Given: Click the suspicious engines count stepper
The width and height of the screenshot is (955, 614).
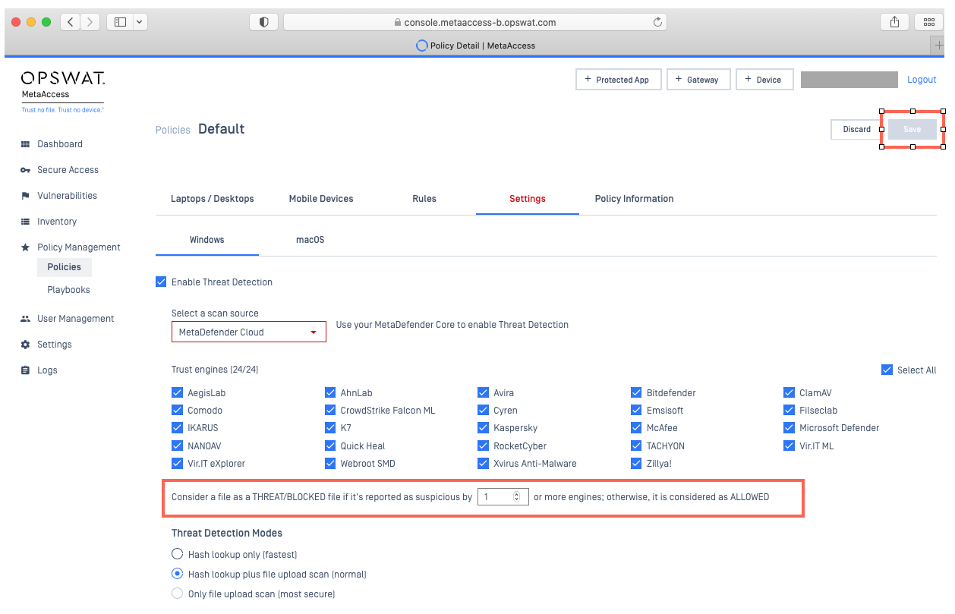Looking at the screenshot, I should coord(516,497).
